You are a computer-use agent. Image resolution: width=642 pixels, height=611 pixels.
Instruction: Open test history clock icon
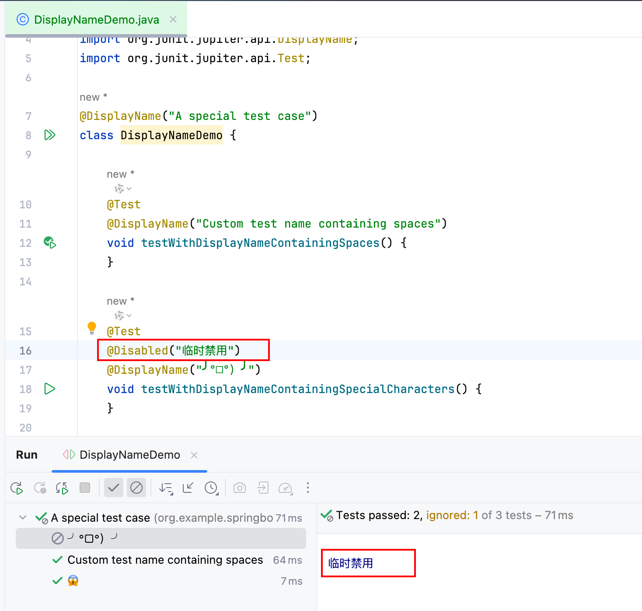pos(212,488)
